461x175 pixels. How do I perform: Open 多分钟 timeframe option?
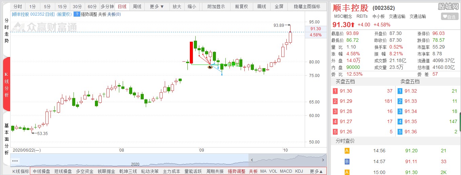[107, 6]
